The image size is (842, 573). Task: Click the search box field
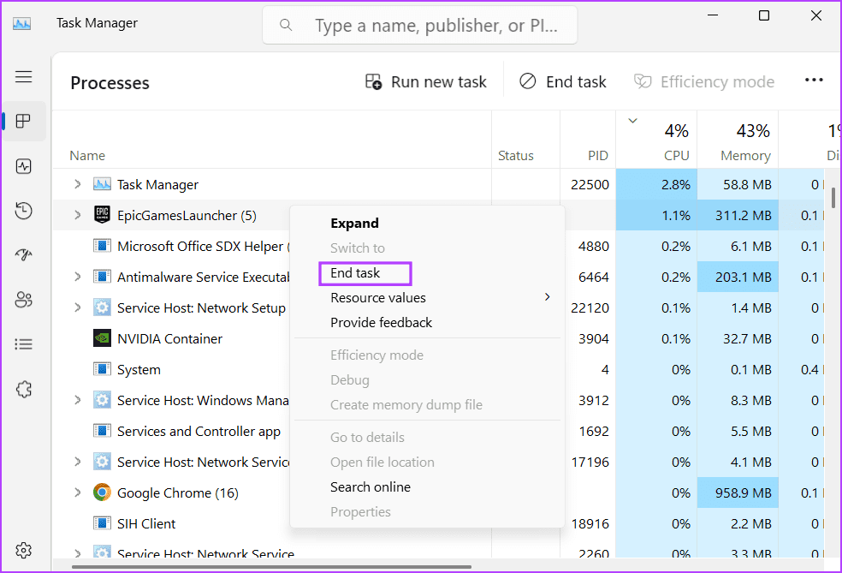click(x=420, y=25)
